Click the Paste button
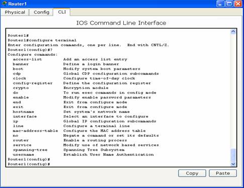Screen dimensions: 244x188 pos(223,173)
